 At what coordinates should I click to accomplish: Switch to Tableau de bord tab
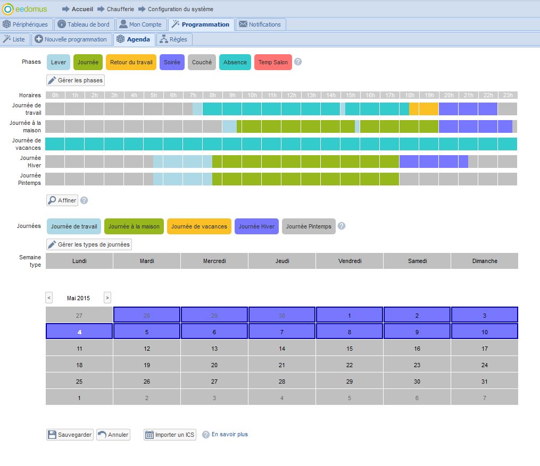coord(84,24)
